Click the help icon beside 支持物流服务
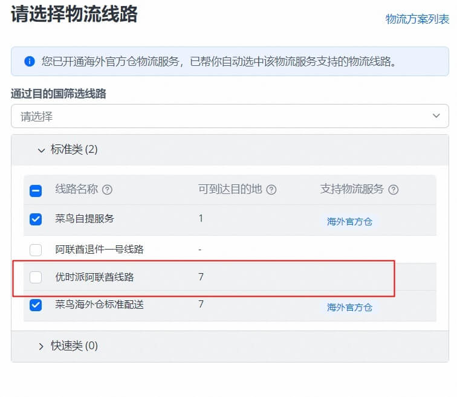The height and width of the screenshot is (397, 457). point(394,190)
